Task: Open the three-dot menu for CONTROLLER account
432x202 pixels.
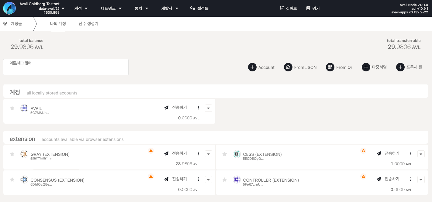Action: (x=411, y=179)
